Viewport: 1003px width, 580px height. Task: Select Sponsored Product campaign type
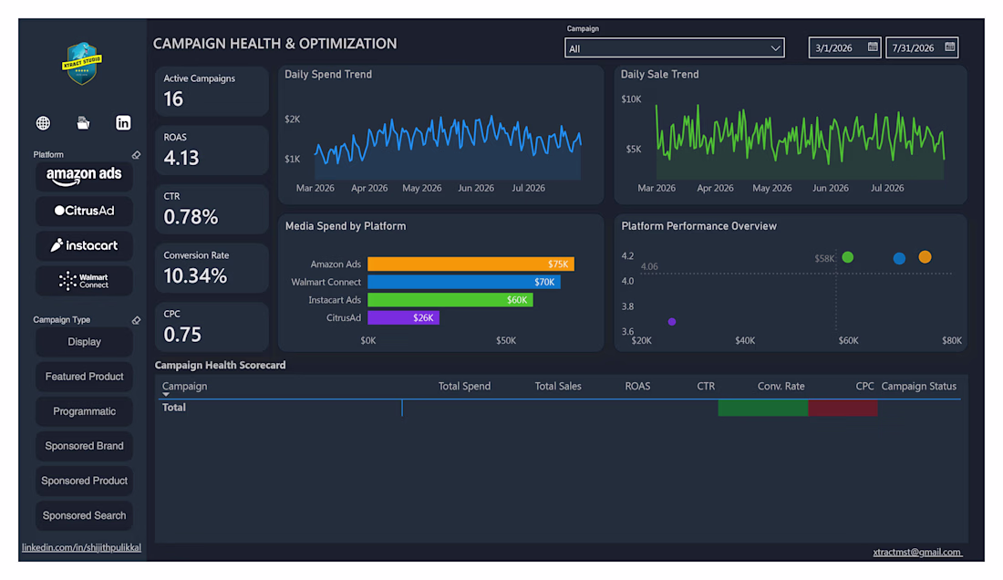[84, 481]
